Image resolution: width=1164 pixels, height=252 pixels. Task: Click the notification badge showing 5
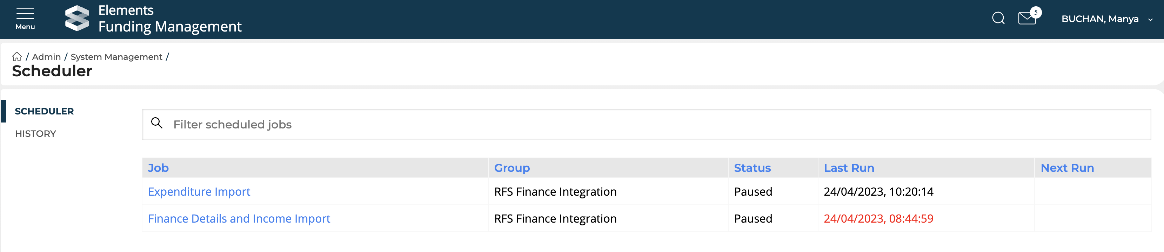(1036, 12)
